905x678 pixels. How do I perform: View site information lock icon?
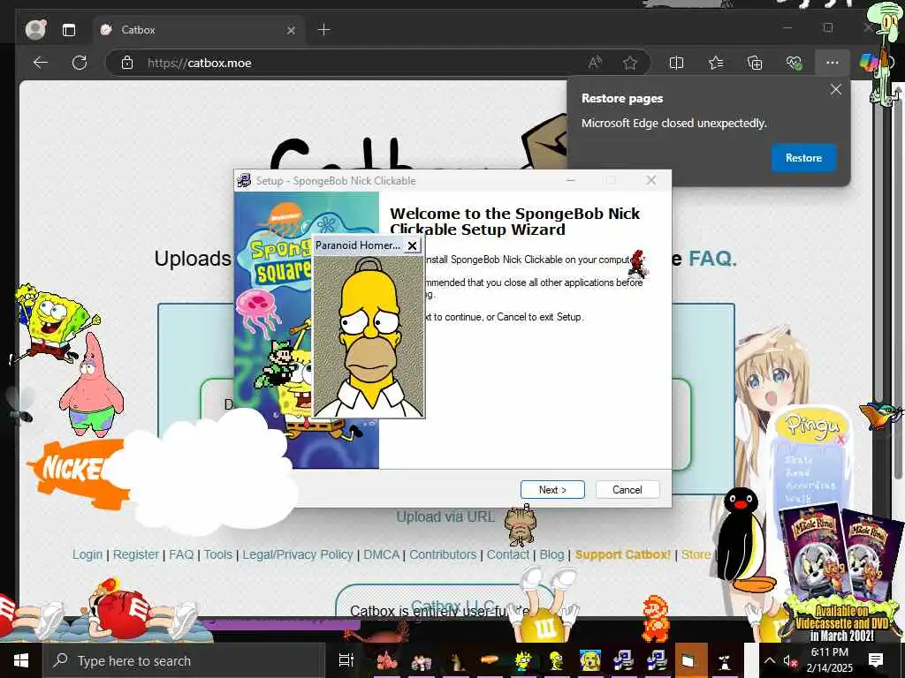127,63
